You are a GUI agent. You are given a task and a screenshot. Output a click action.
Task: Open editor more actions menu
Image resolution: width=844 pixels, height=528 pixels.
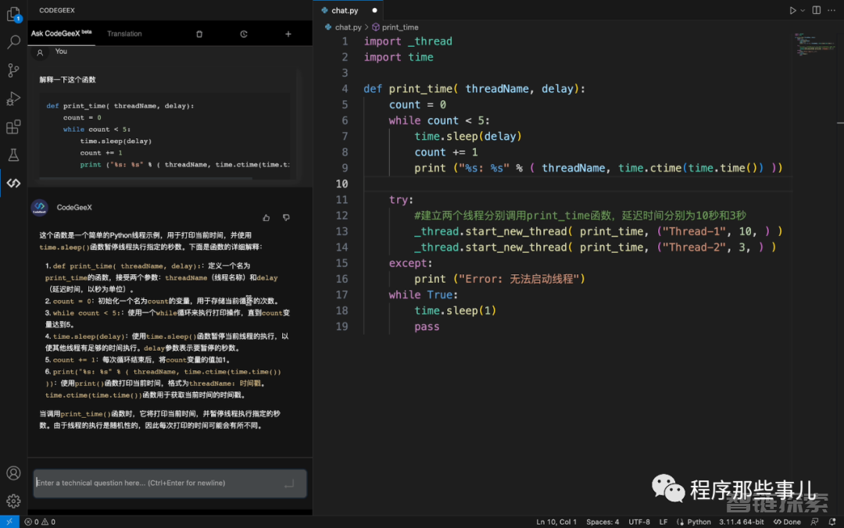[x=831, y=10]
